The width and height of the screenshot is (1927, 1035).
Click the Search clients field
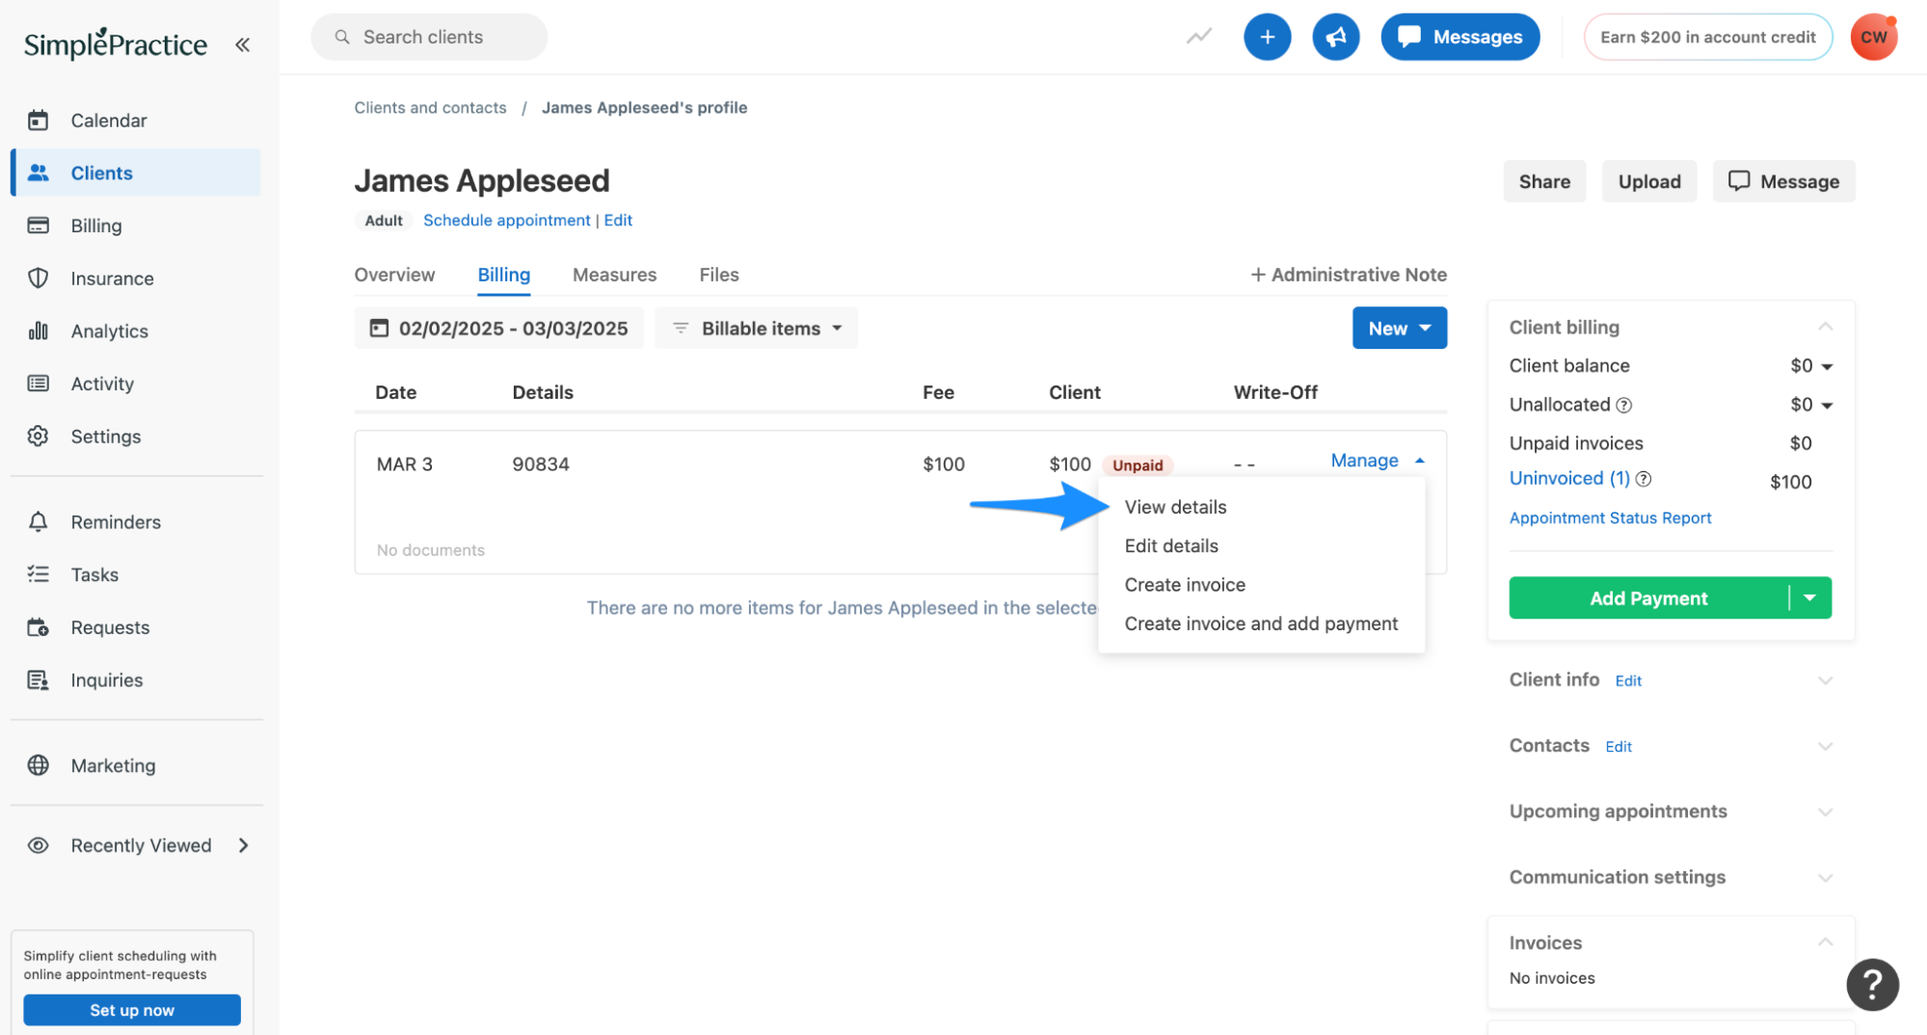coord(429,37)
